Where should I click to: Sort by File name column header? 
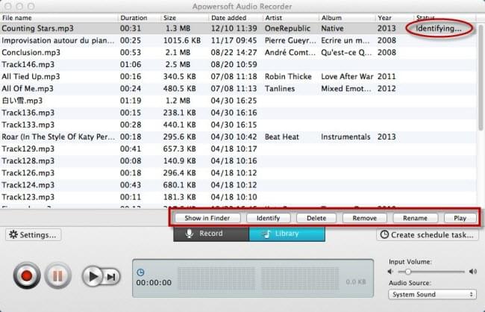[59, 18]
